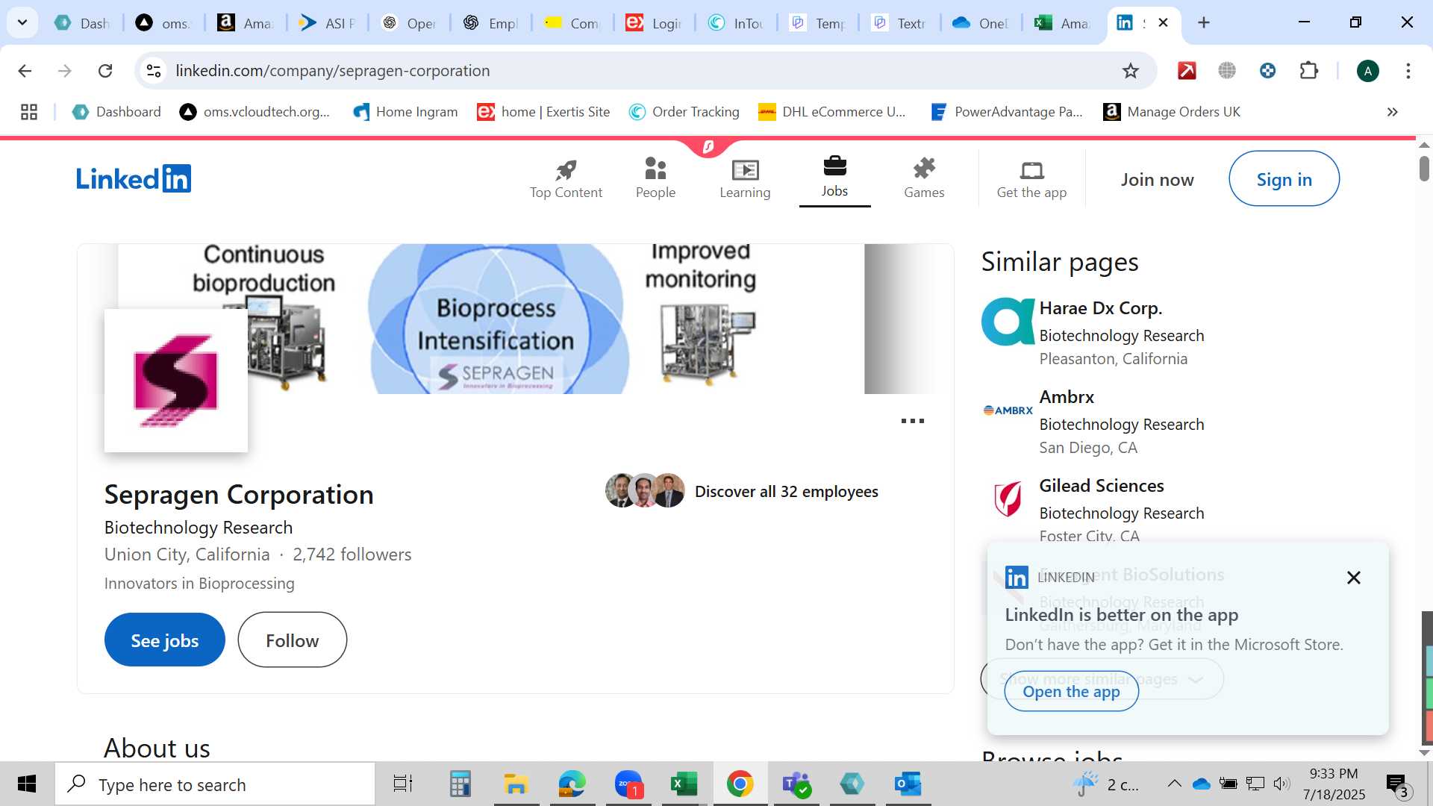Open Task View on taskbar
1433x806 pixels.
click(x=403, y=784)
